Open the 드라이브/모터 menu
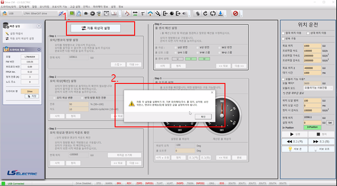 pyautogui.click(x=8, y=7)
